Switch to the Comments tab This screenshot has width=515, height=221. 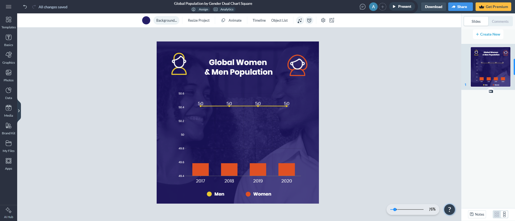pos(500,21)
